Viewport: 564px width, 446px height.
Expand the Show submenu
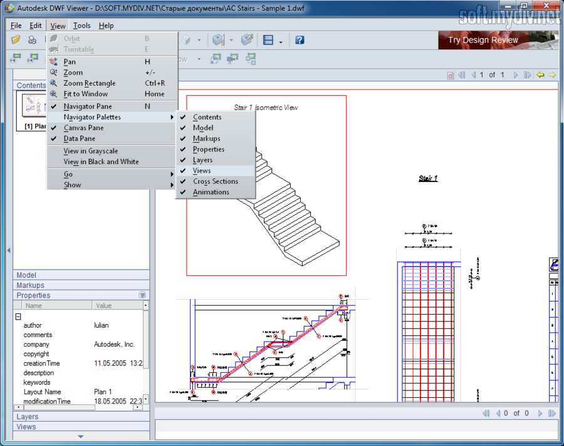tap(112, 185)
